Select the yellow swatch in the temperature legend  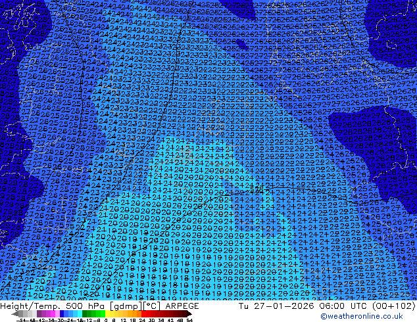(107, 313)
